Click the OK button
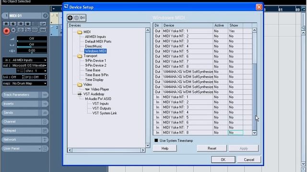307x172 pixels. click(x=223, y=160)
